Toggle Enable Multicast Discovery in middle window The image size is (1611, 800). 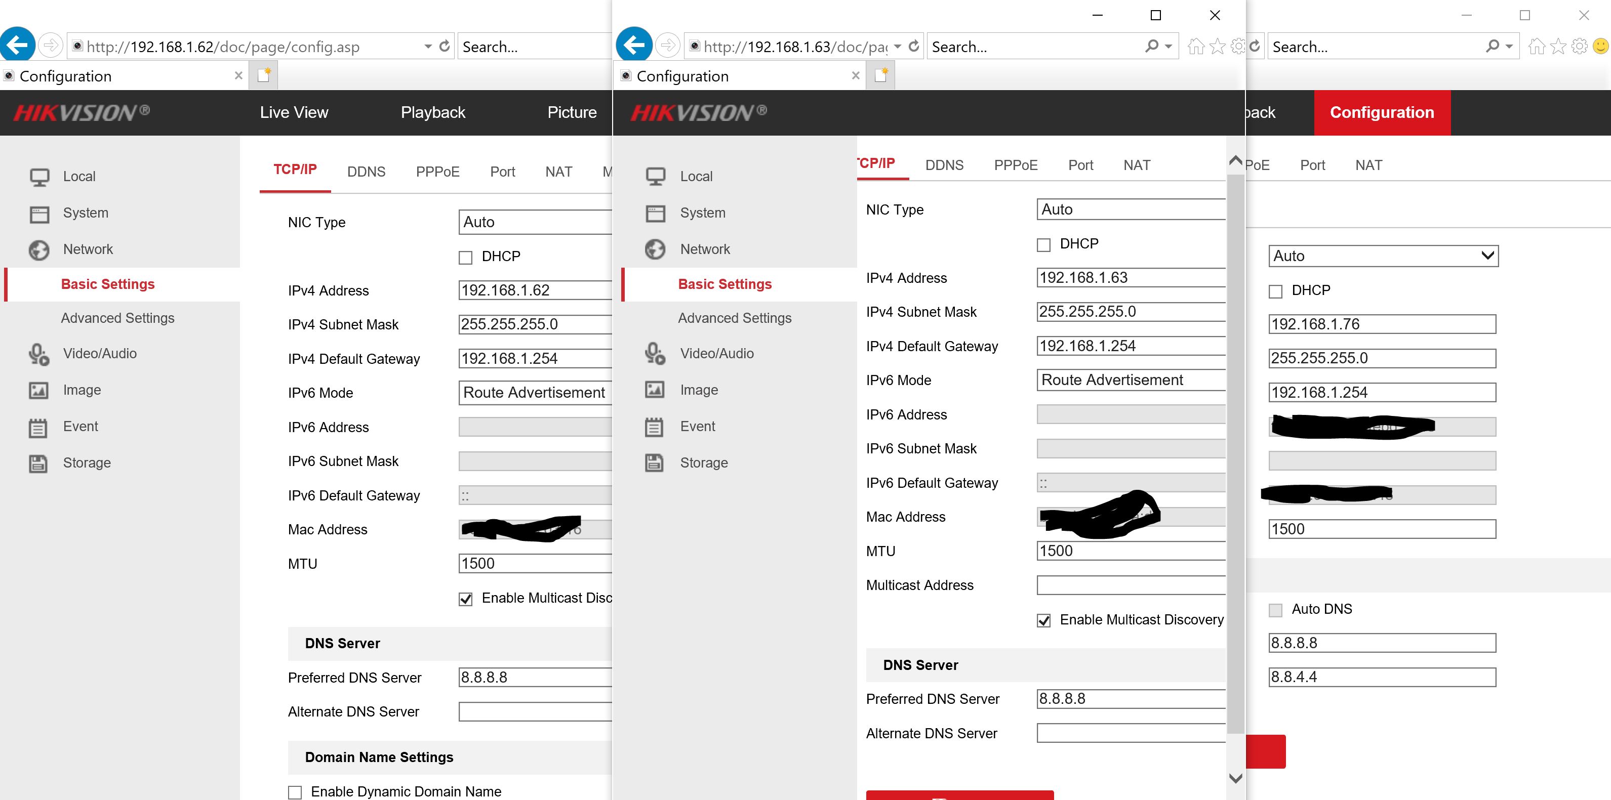coord(1043,621)
